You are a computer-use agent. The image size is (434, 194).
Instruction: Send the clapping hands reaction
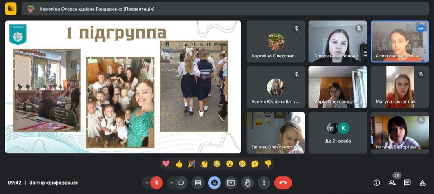pyautogui.click(x=204, y=164)
